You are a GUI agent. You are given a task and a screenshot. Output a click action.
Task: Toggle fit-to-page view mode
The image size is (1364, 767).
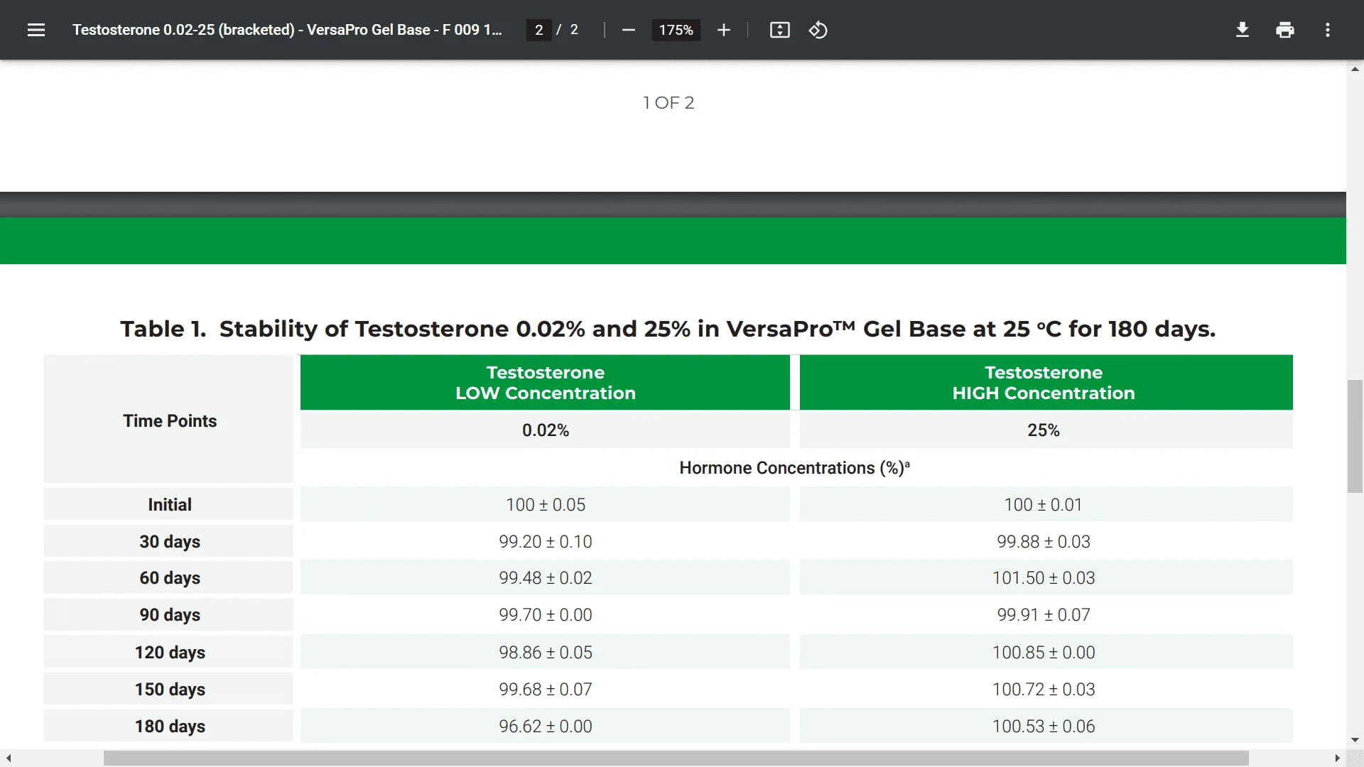click(x=779, y=30)
